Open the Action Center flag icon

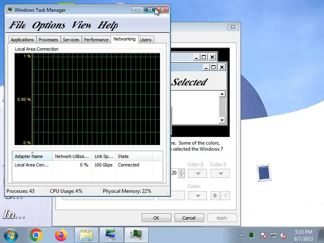point(263,235)
